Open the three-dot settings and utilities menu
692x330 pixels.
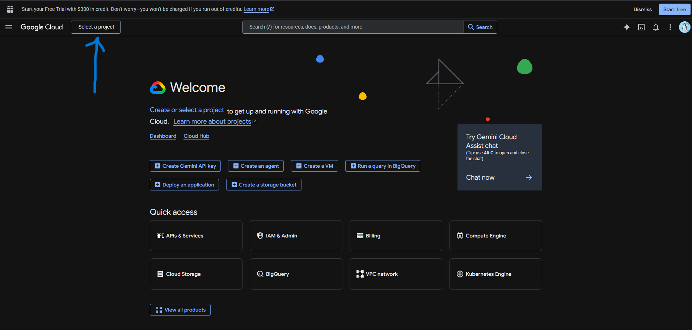670,27
